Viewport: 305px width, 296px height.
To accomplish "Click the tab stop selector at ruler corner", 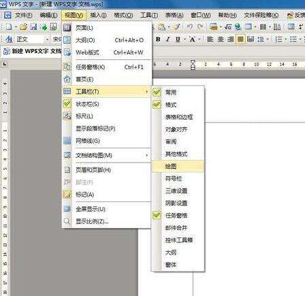I will coord(5,65).
